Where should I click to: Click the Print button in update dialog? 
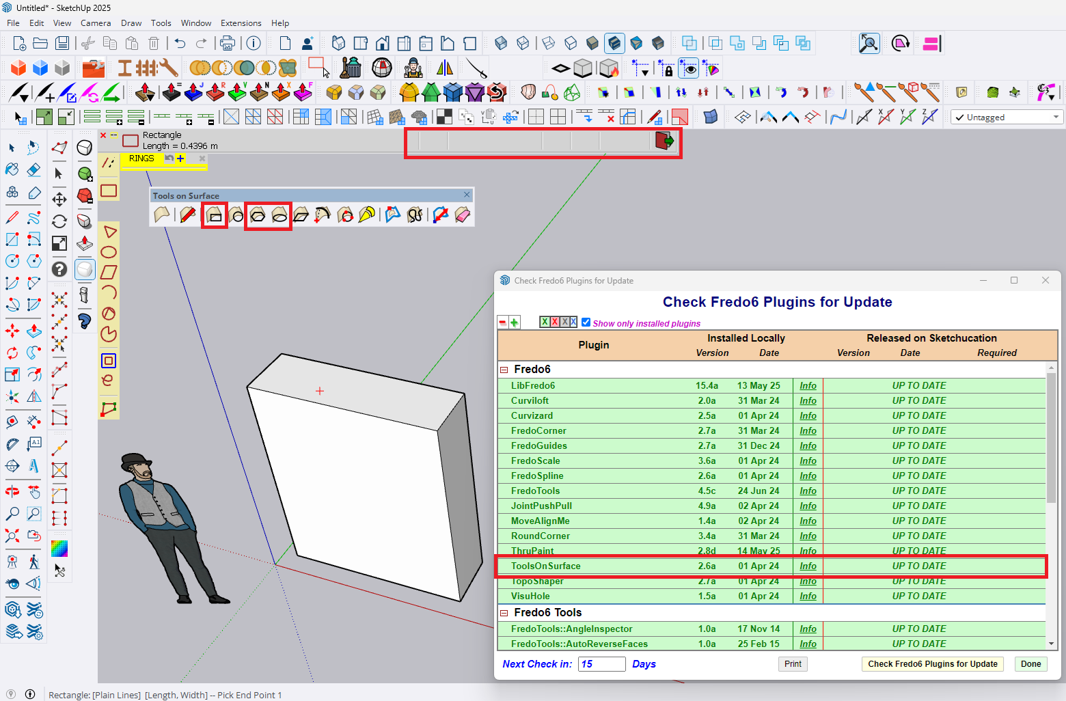pos(793,664)
